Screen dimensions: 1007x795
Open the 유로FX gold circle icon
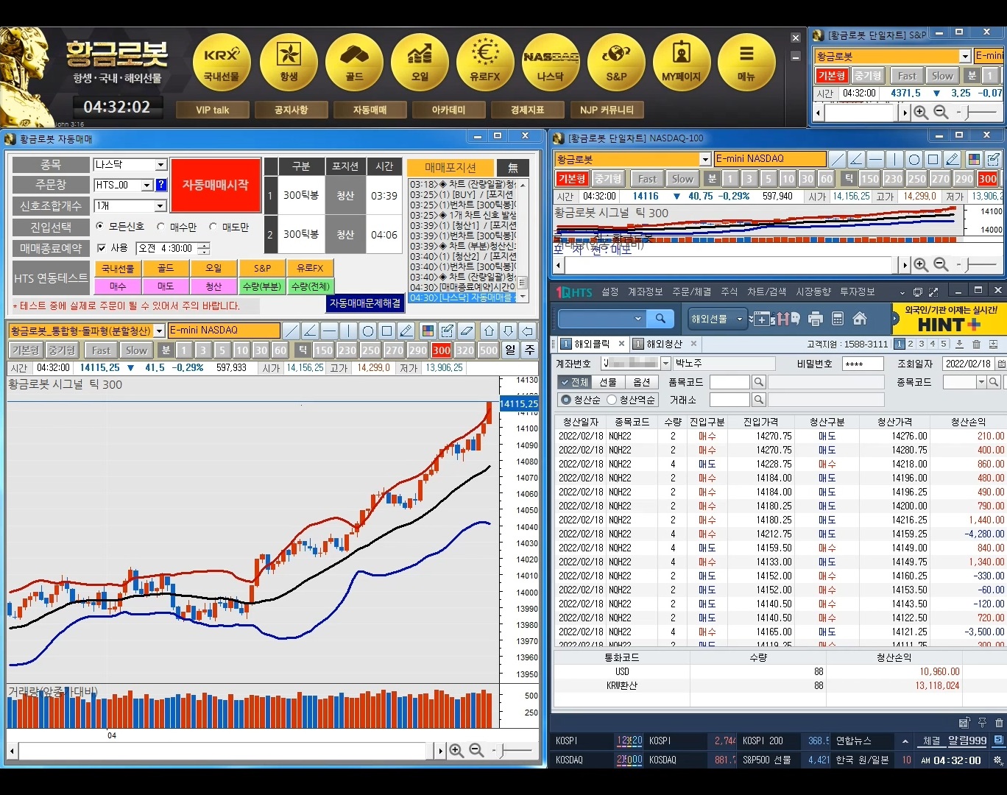[485, 62]
